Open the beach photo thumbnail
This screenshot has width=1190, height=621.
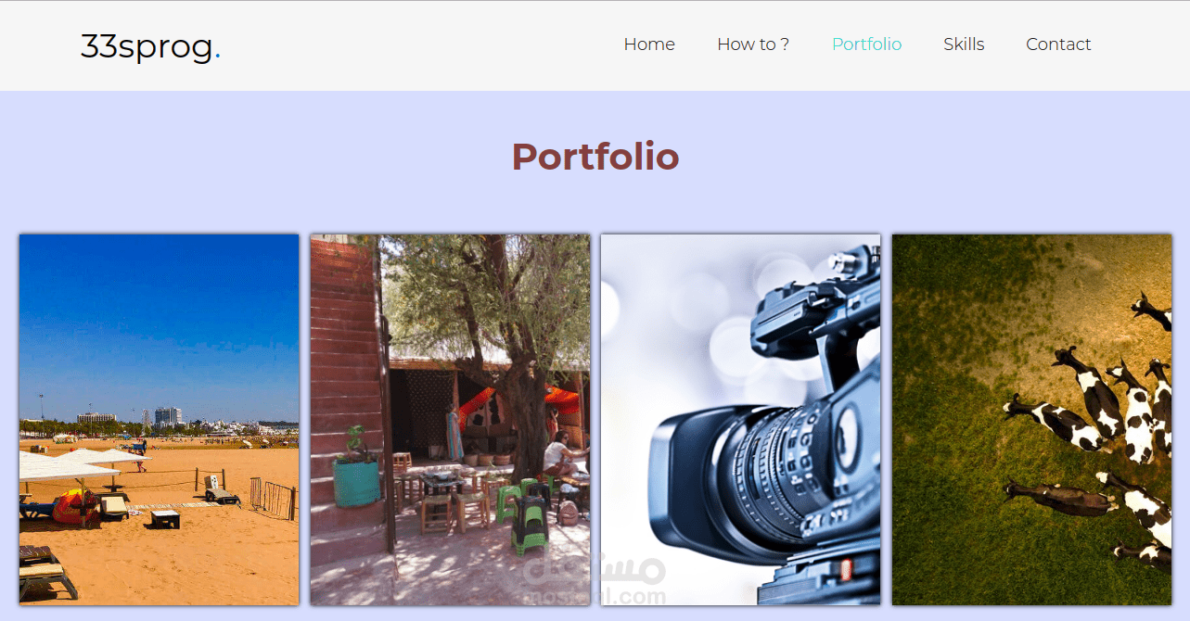(x=160, y=420)
